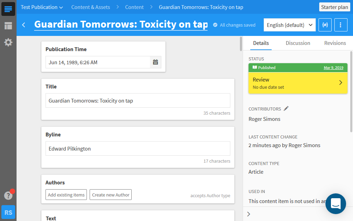Open the English (default) language dropdown
This screenshot has height=221, width=353.
tap(290, 25)
